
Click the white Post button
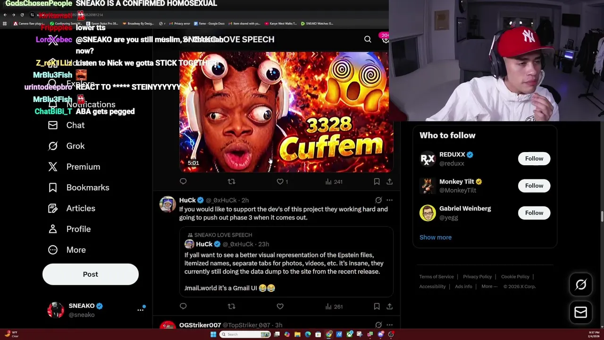(x=91, y=274)
